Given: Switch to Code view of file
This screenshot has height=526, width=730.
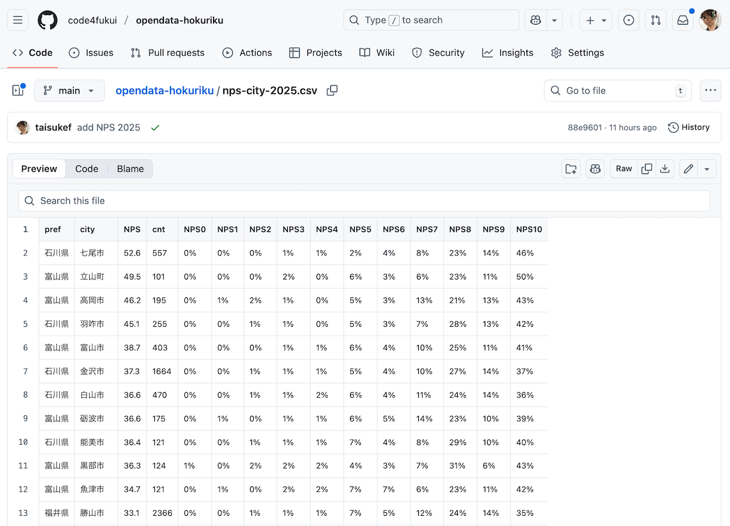Looking at the screenshot, I should pos(87,169).
